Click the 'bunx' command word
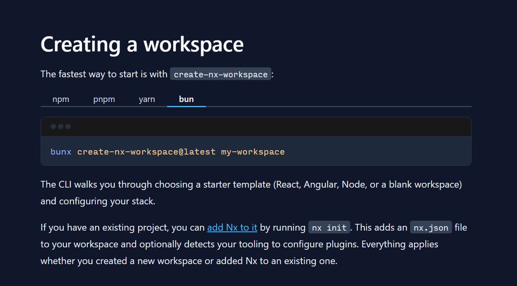The height and width of the screenshot is (286, 517). tap(61, 152)
